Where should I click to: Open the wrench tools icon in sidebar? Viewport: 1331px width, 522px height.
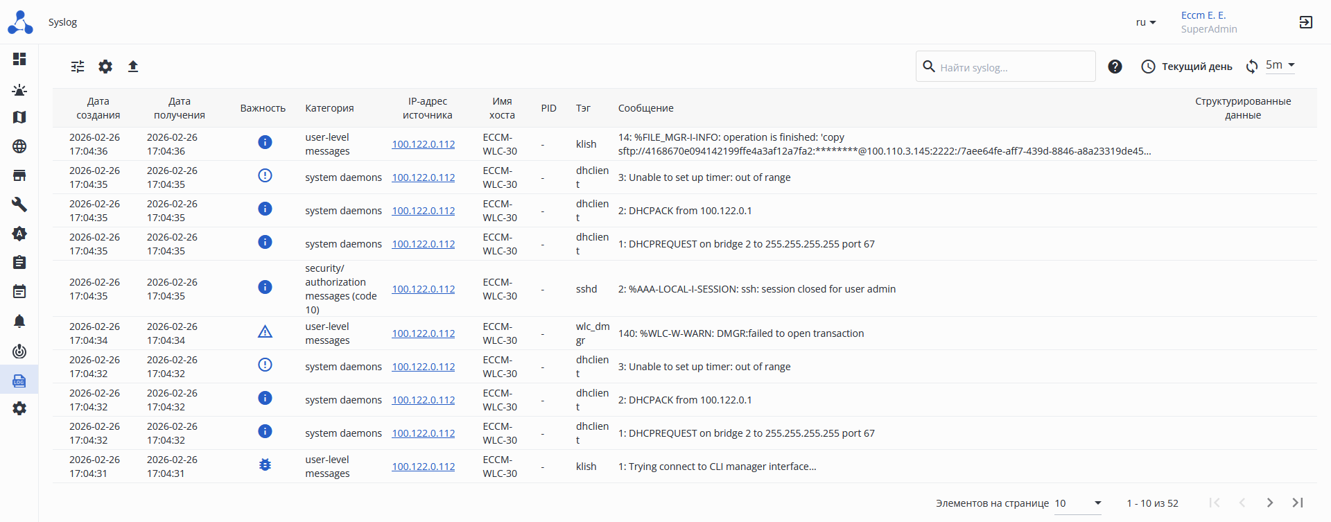tap(19, 205)
